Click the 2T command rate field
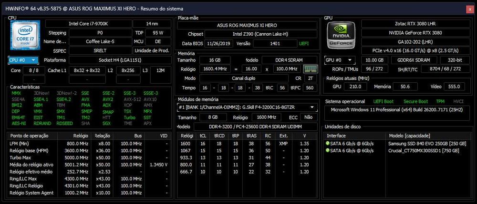Screen dimensions: 477x204 (x=311, y=78)
